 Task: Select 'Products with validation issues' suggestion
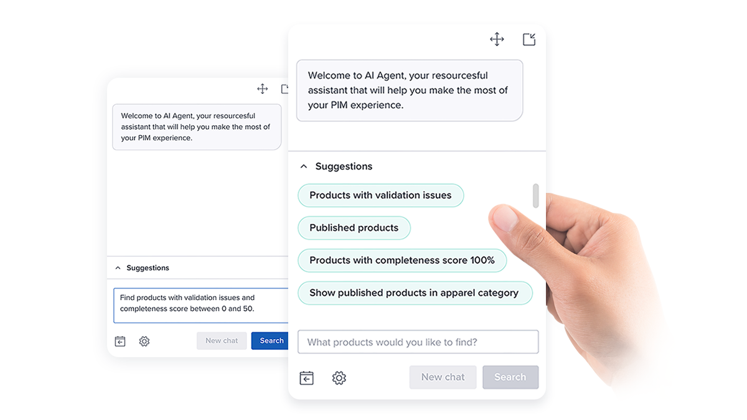380,195
